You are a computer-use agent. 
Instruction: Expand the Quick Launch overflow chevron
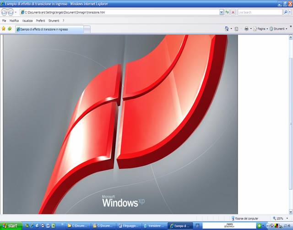coord(62,225)
